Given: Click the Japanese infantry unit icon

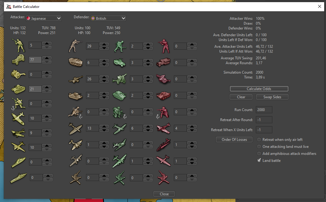Looking at the screenshot, I should click(x=18, y=45).
